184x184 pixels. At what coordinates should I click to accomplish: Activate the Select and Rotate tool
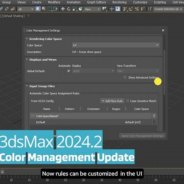[69, 9]
